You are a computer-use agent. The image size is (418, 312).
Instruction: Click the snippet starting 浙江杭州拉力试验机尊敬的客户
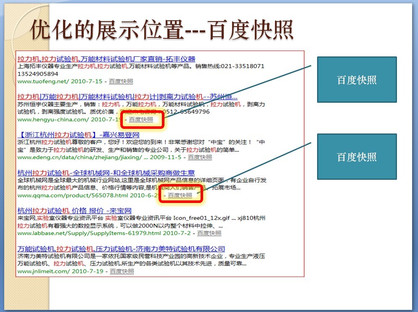tap(141, 146)
